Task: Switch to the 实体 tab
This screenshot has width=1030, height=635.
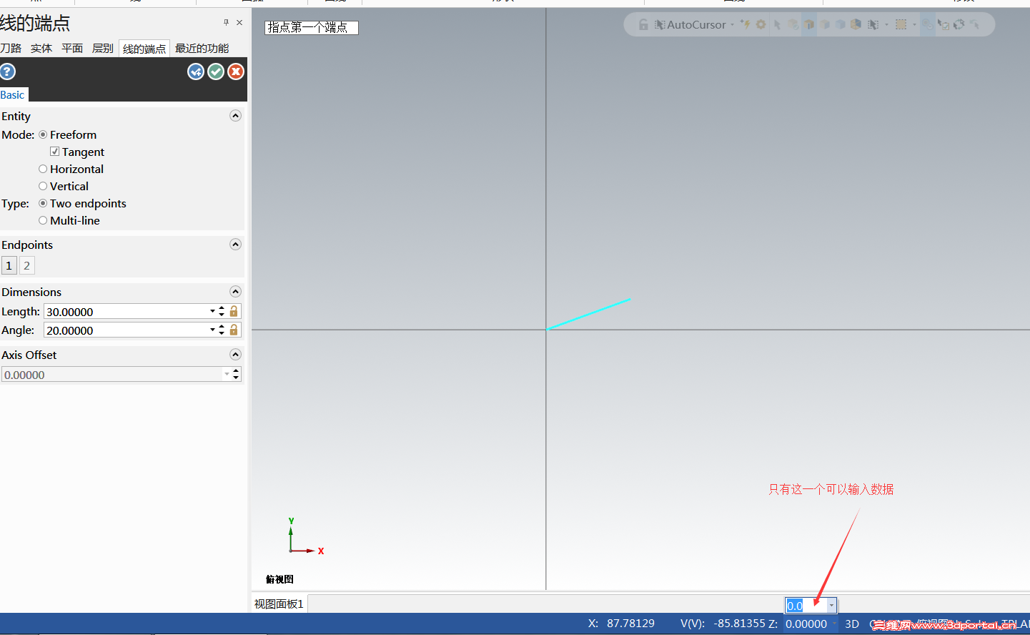Action: [41, 48]
